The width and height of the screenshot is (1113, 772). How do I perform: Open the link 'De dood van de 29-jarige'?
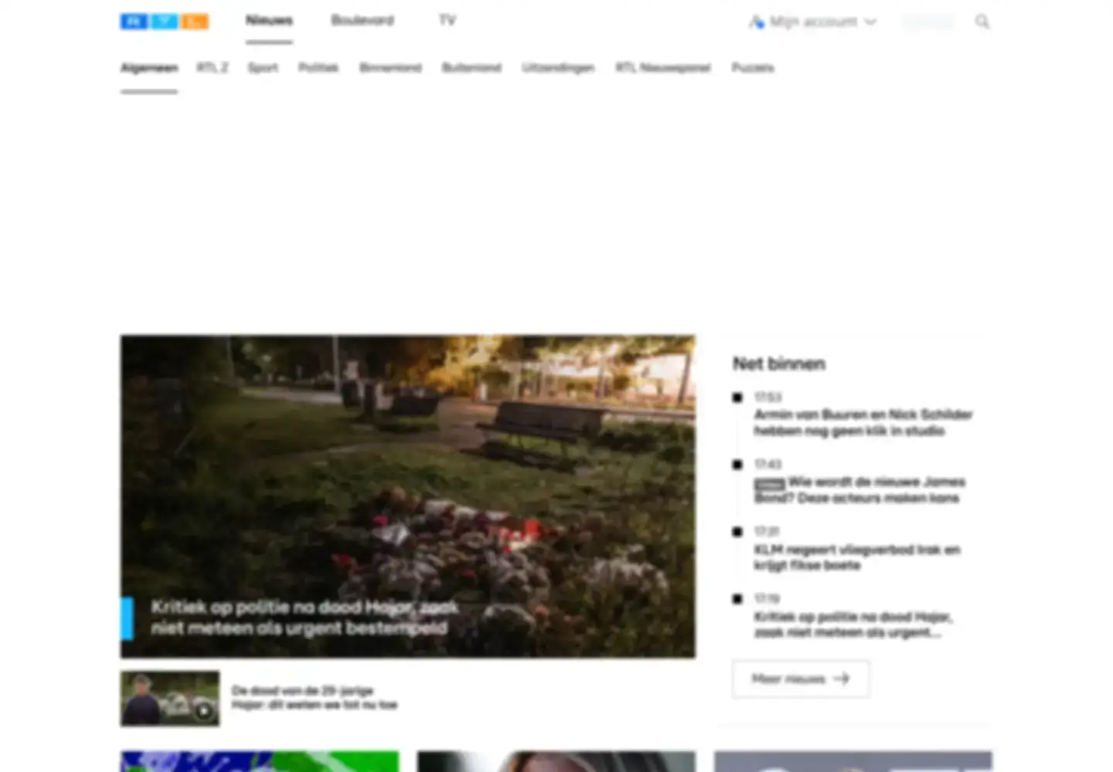(x=315, y=698)
